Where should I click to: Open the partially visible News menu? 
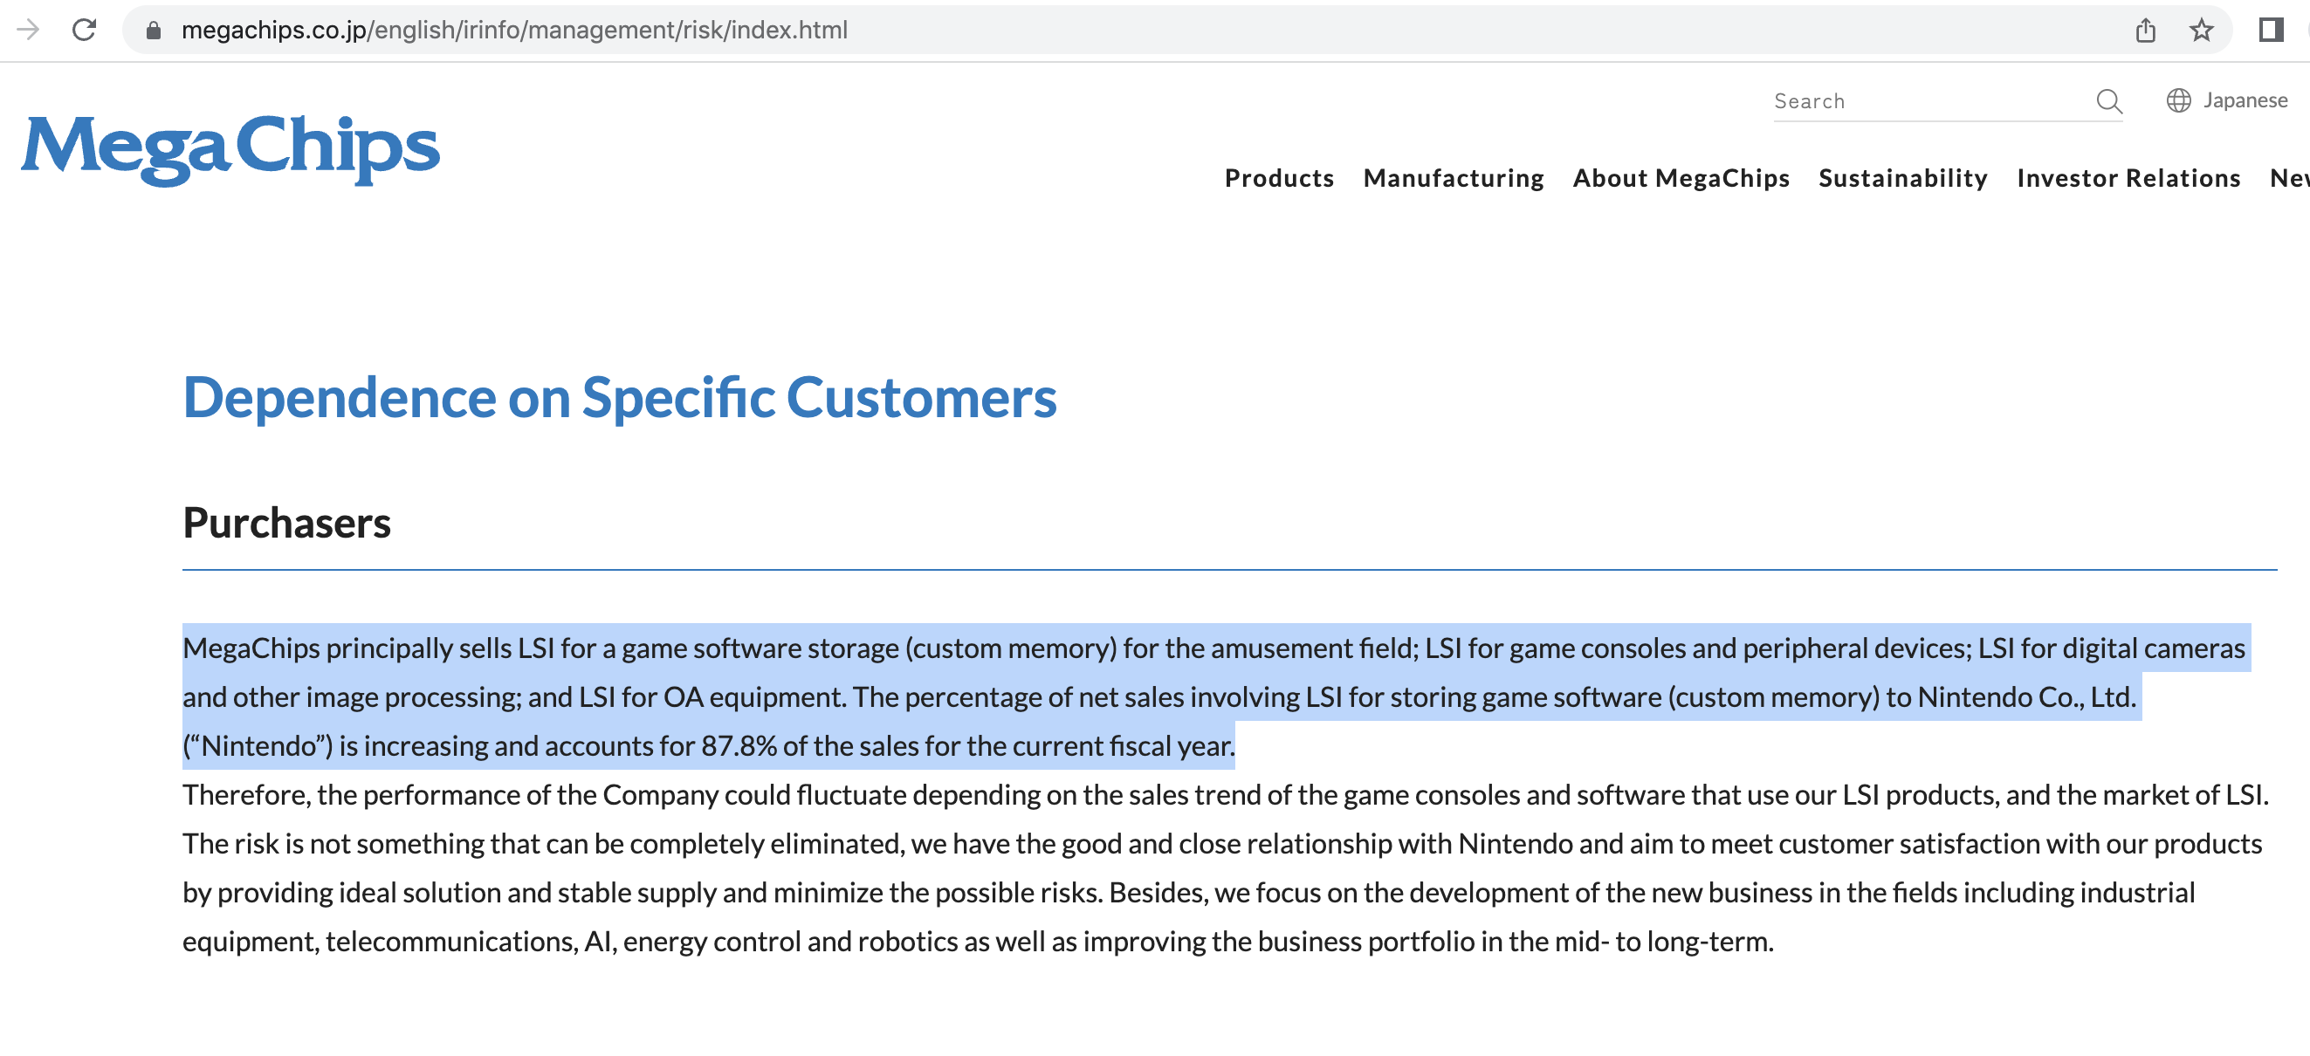pos(2288,178)
